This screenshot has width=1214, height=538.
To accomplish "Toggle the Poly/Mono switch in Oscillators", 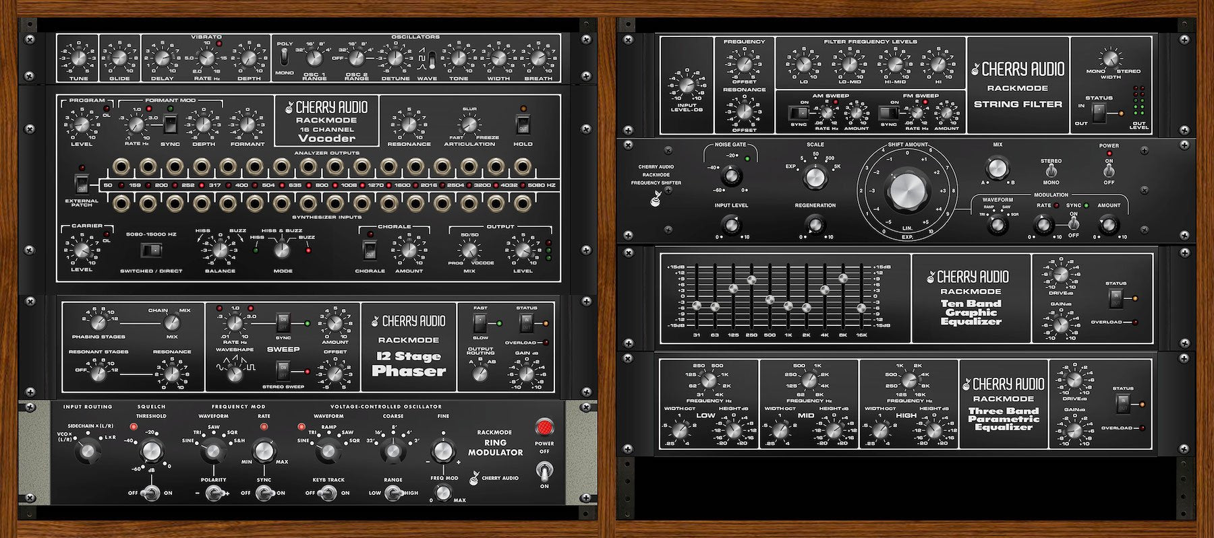I will click(285, 55).
